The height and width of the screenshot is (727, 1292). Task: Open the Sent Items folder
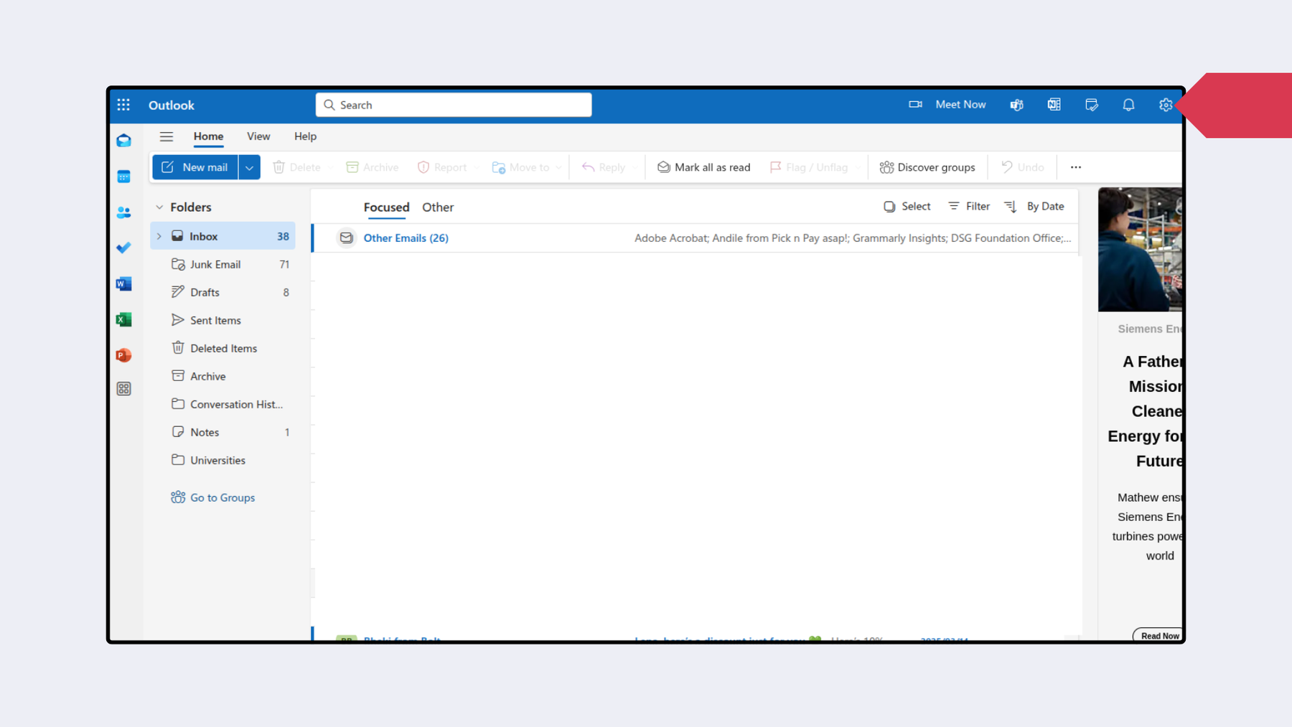(x=223, y=320)
